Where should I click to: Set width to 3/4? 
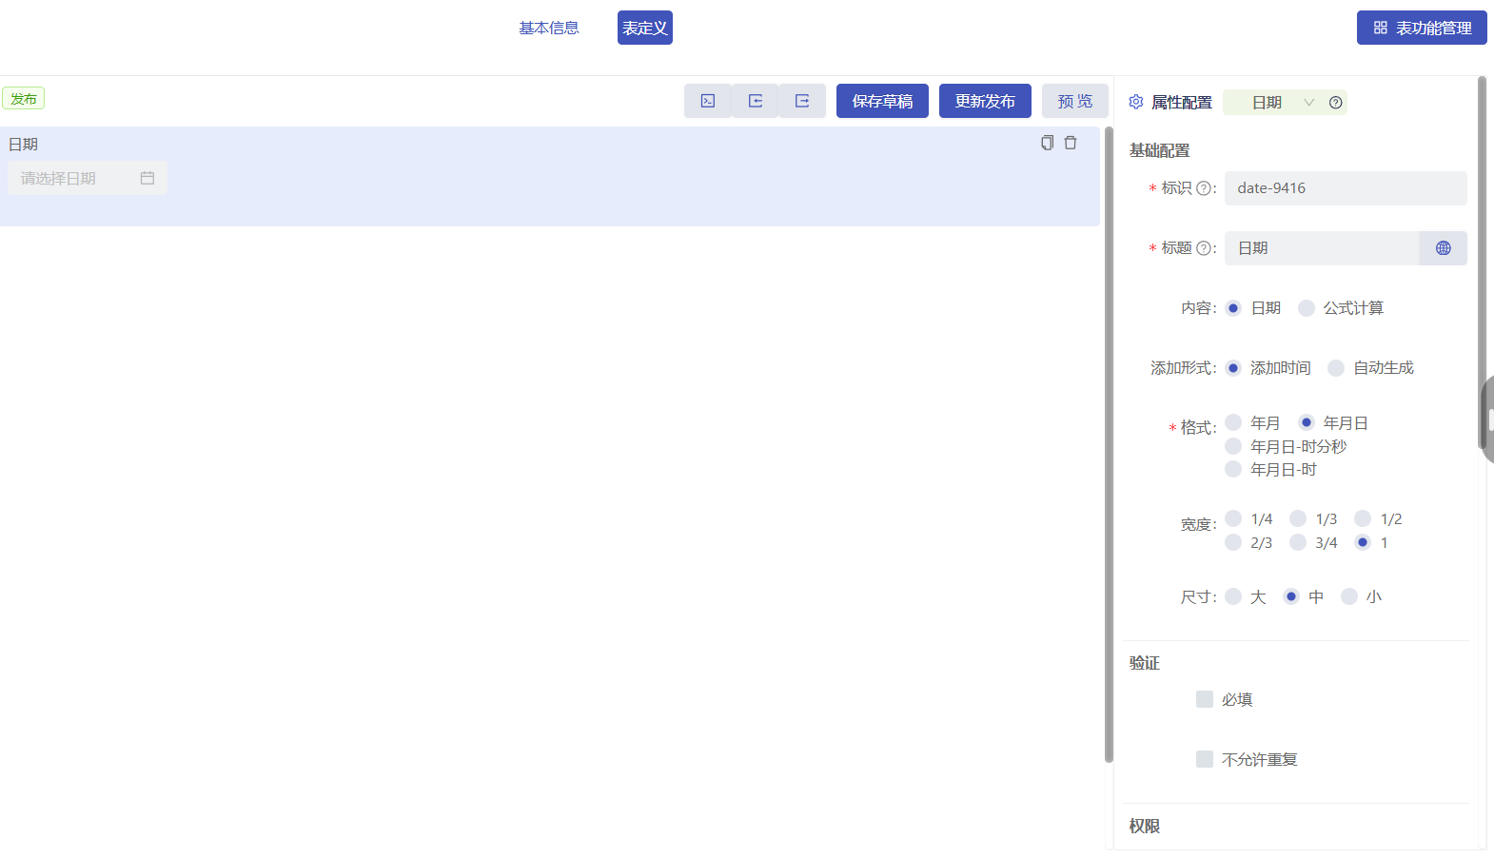[x=1298, y=542]
